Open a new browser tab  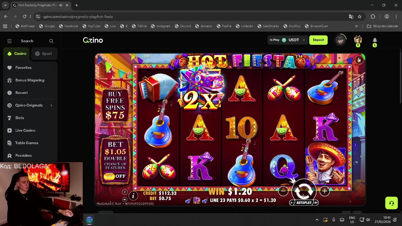click(x=77, y=5)
